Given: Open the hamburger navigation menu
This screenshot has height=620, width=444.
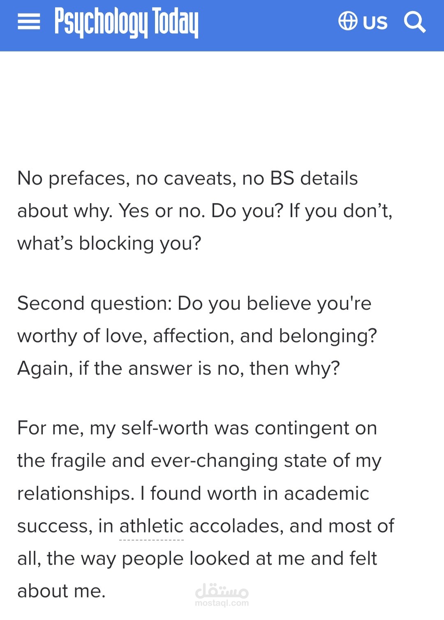Looking at the screenshot, I should click(x=29, y=22).
